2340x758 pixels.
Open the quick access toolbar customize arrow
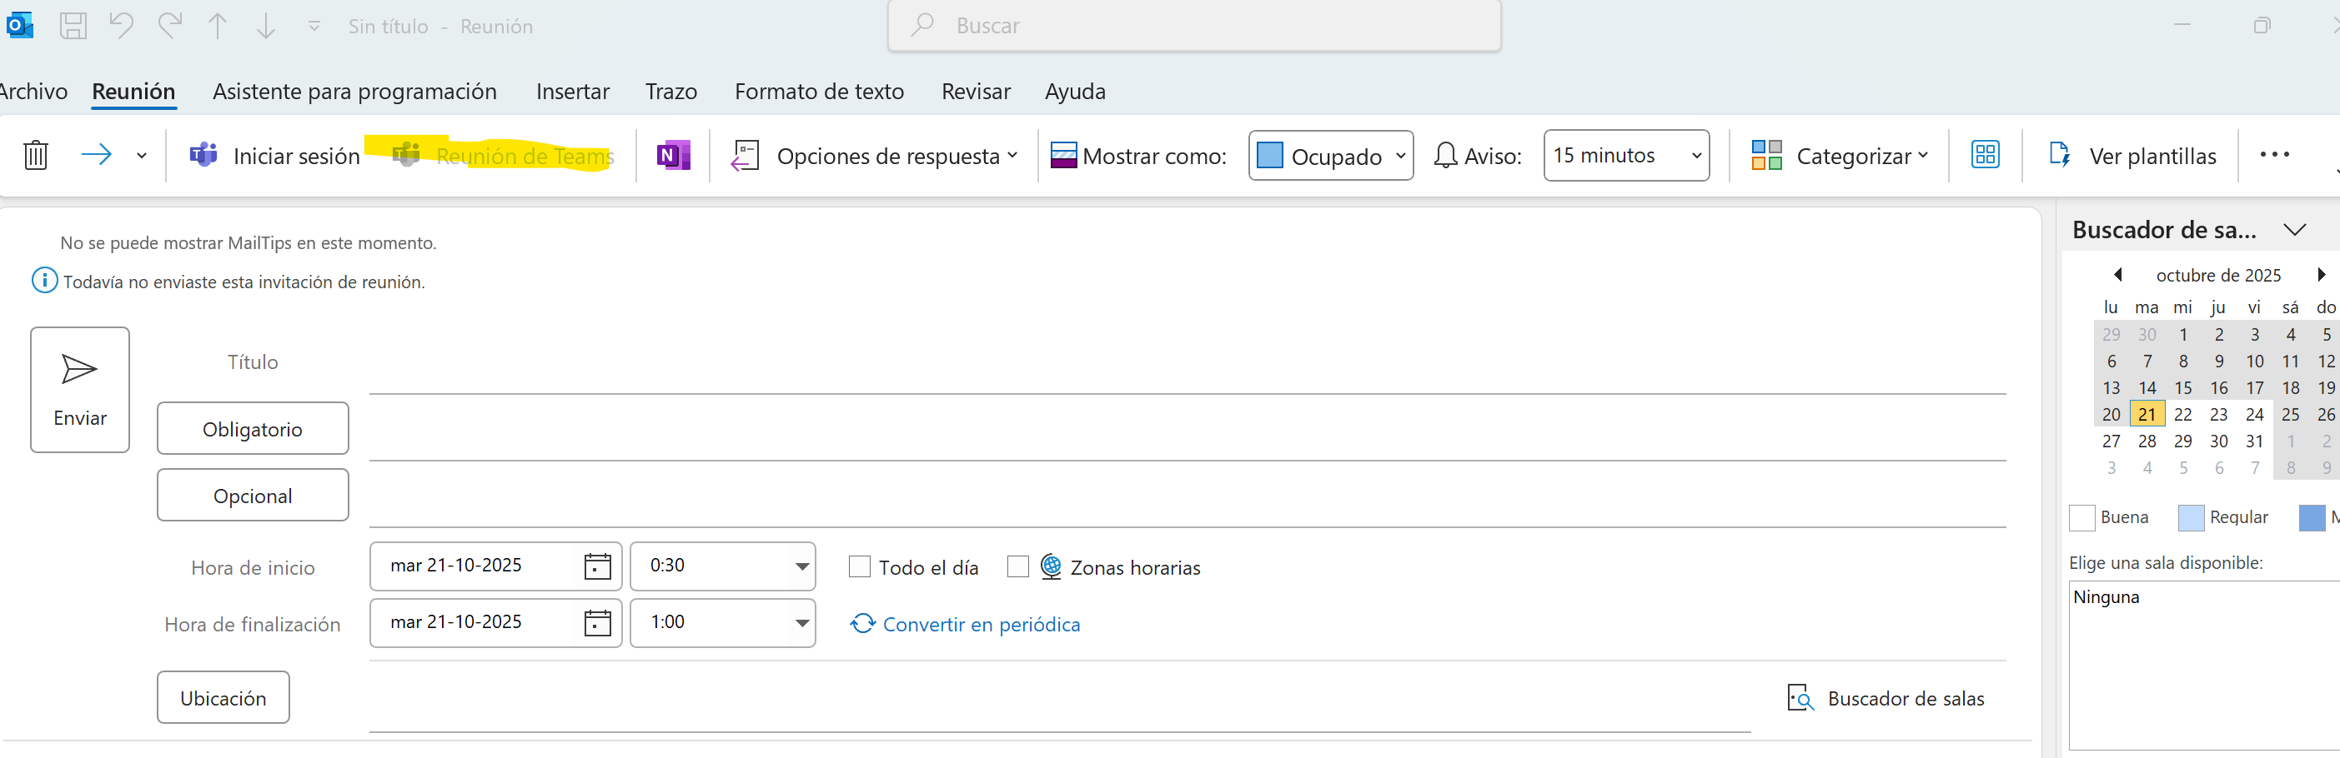(x=314, y=26)
